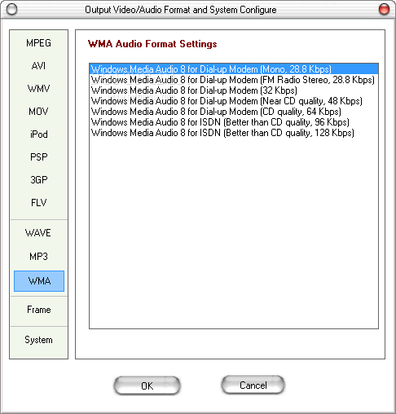Confirm settings with the OK button

point(147,385)
